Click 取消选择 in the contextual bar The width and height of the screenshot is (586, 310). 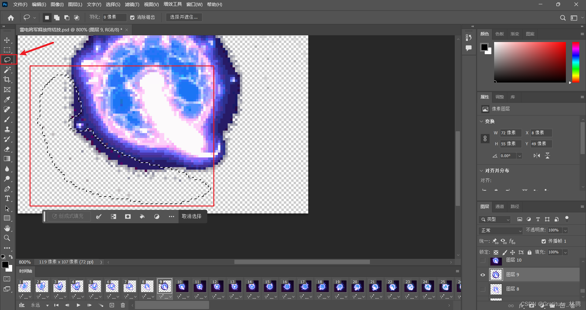tap(192, 216)
